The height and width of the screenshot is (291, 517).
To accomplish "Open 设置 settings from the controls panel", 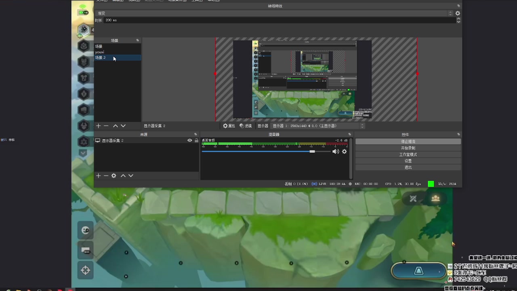I will coord(408,161).
